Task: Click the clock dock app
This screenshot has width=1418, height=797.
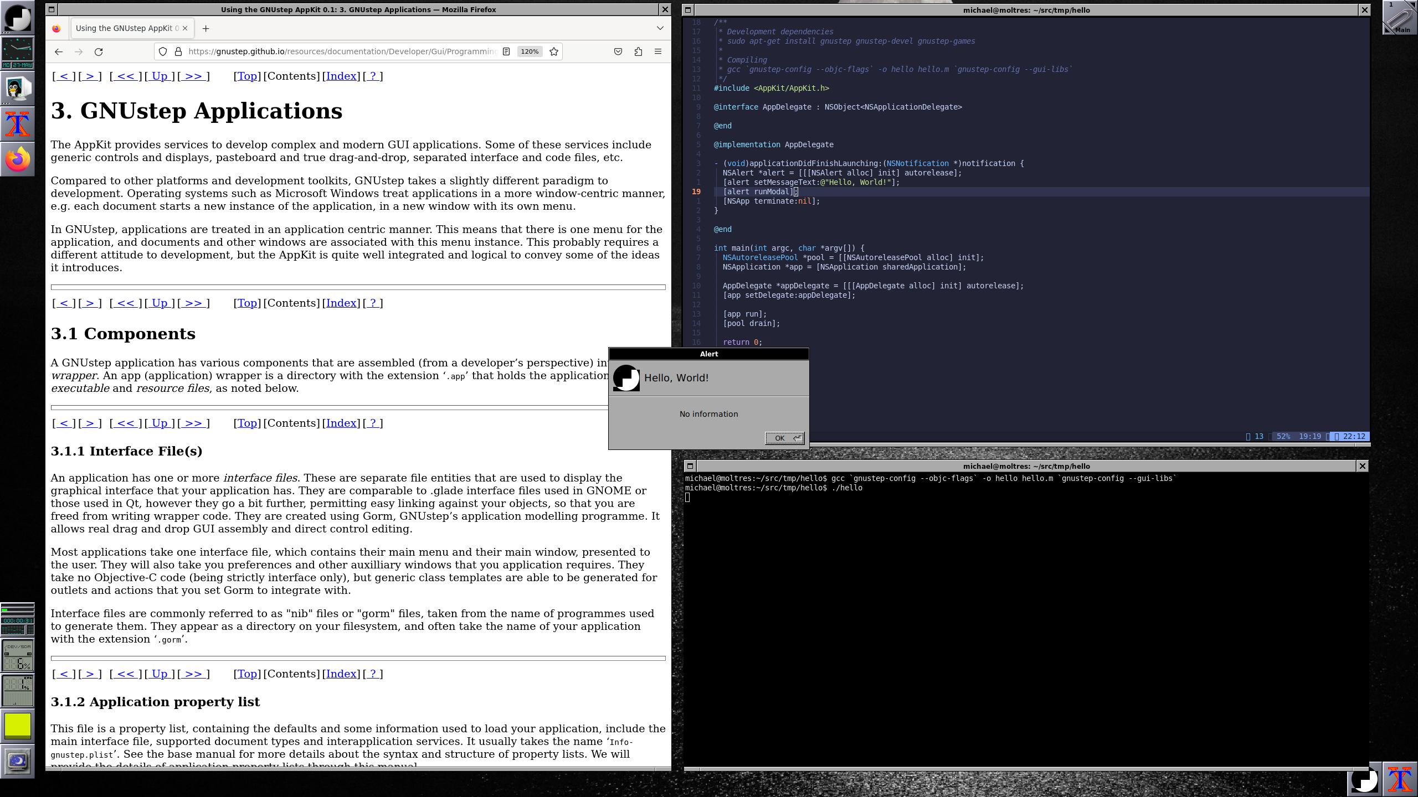Action: tap(18, 53)
